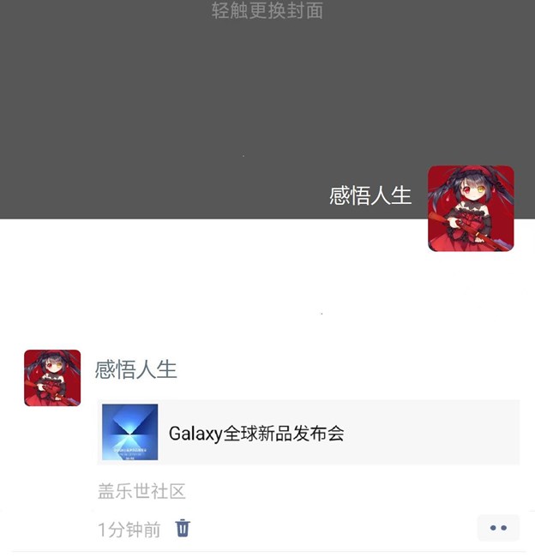Tap the 轻触更换封面 hint text
The image size is (535, 557).
coord(267,10)
